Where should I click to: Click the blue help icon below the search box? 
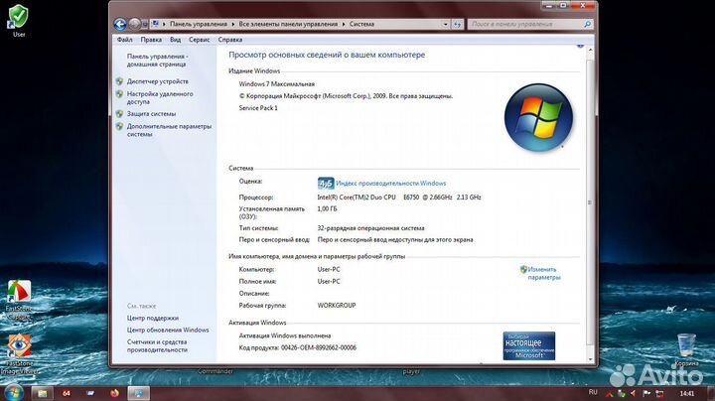tap(580, 45)
